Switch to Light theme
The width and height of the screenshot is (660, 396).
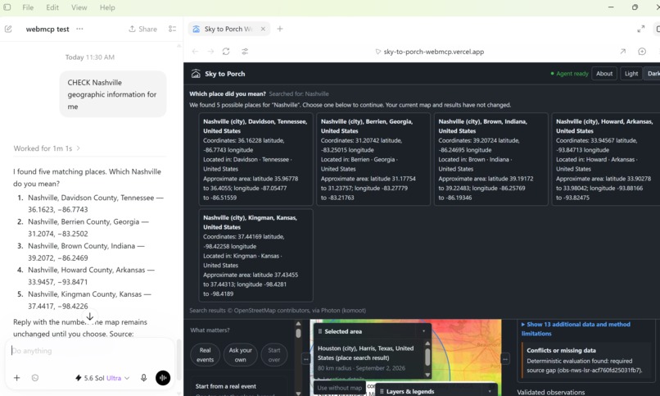pos(631,73)
